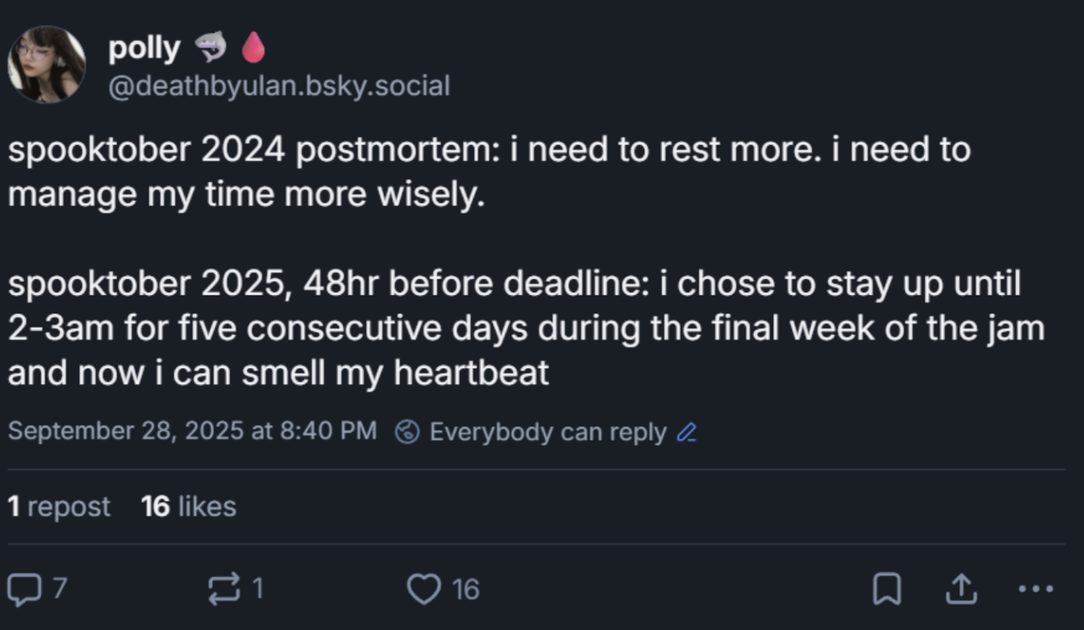
Task: Share the post via the upload-arrow icon
Action: [959, 590]
